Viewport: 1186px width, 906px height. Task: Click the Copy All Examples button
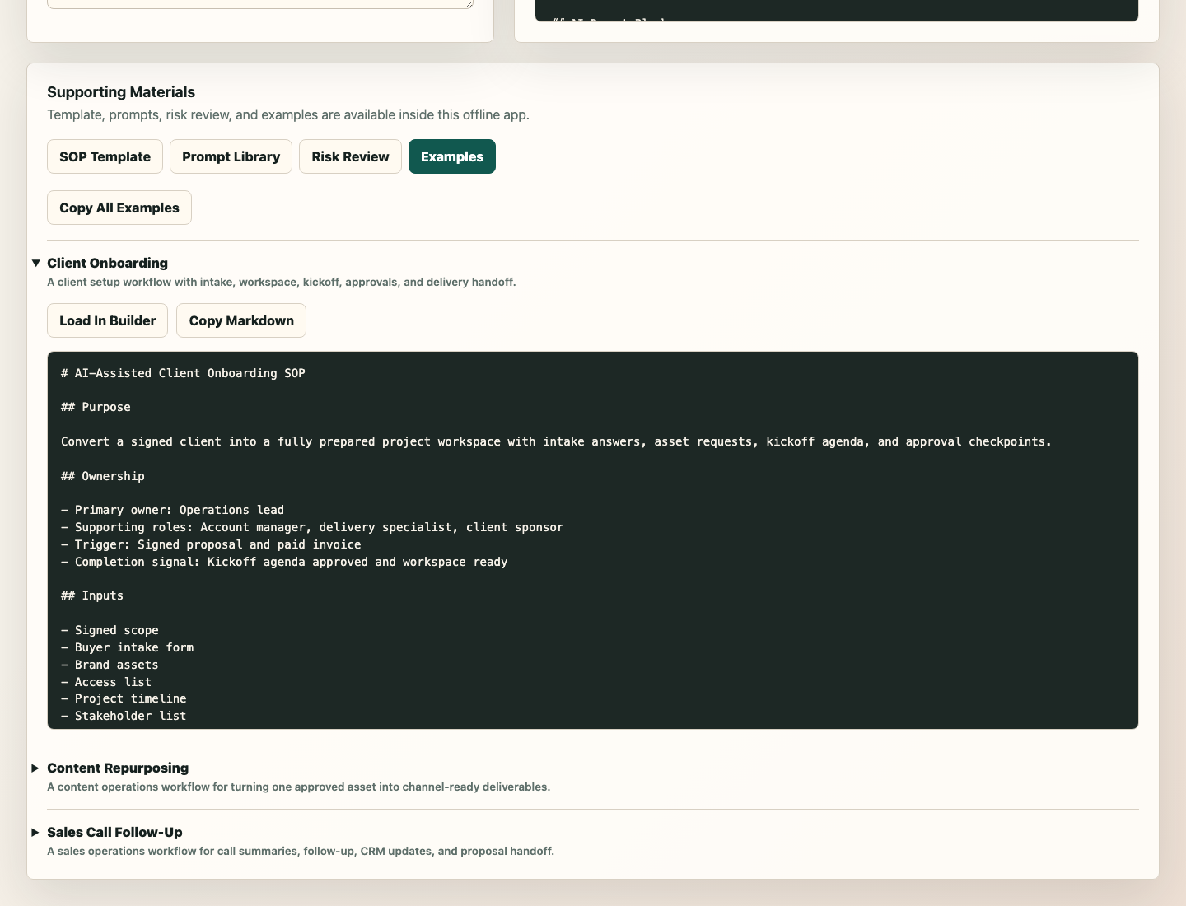[119, 208]
